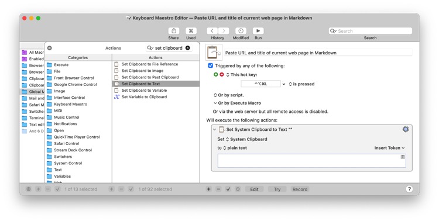Edit the macro name field
Viewport: 439px width, 221px height.
(x=318, y=53)
